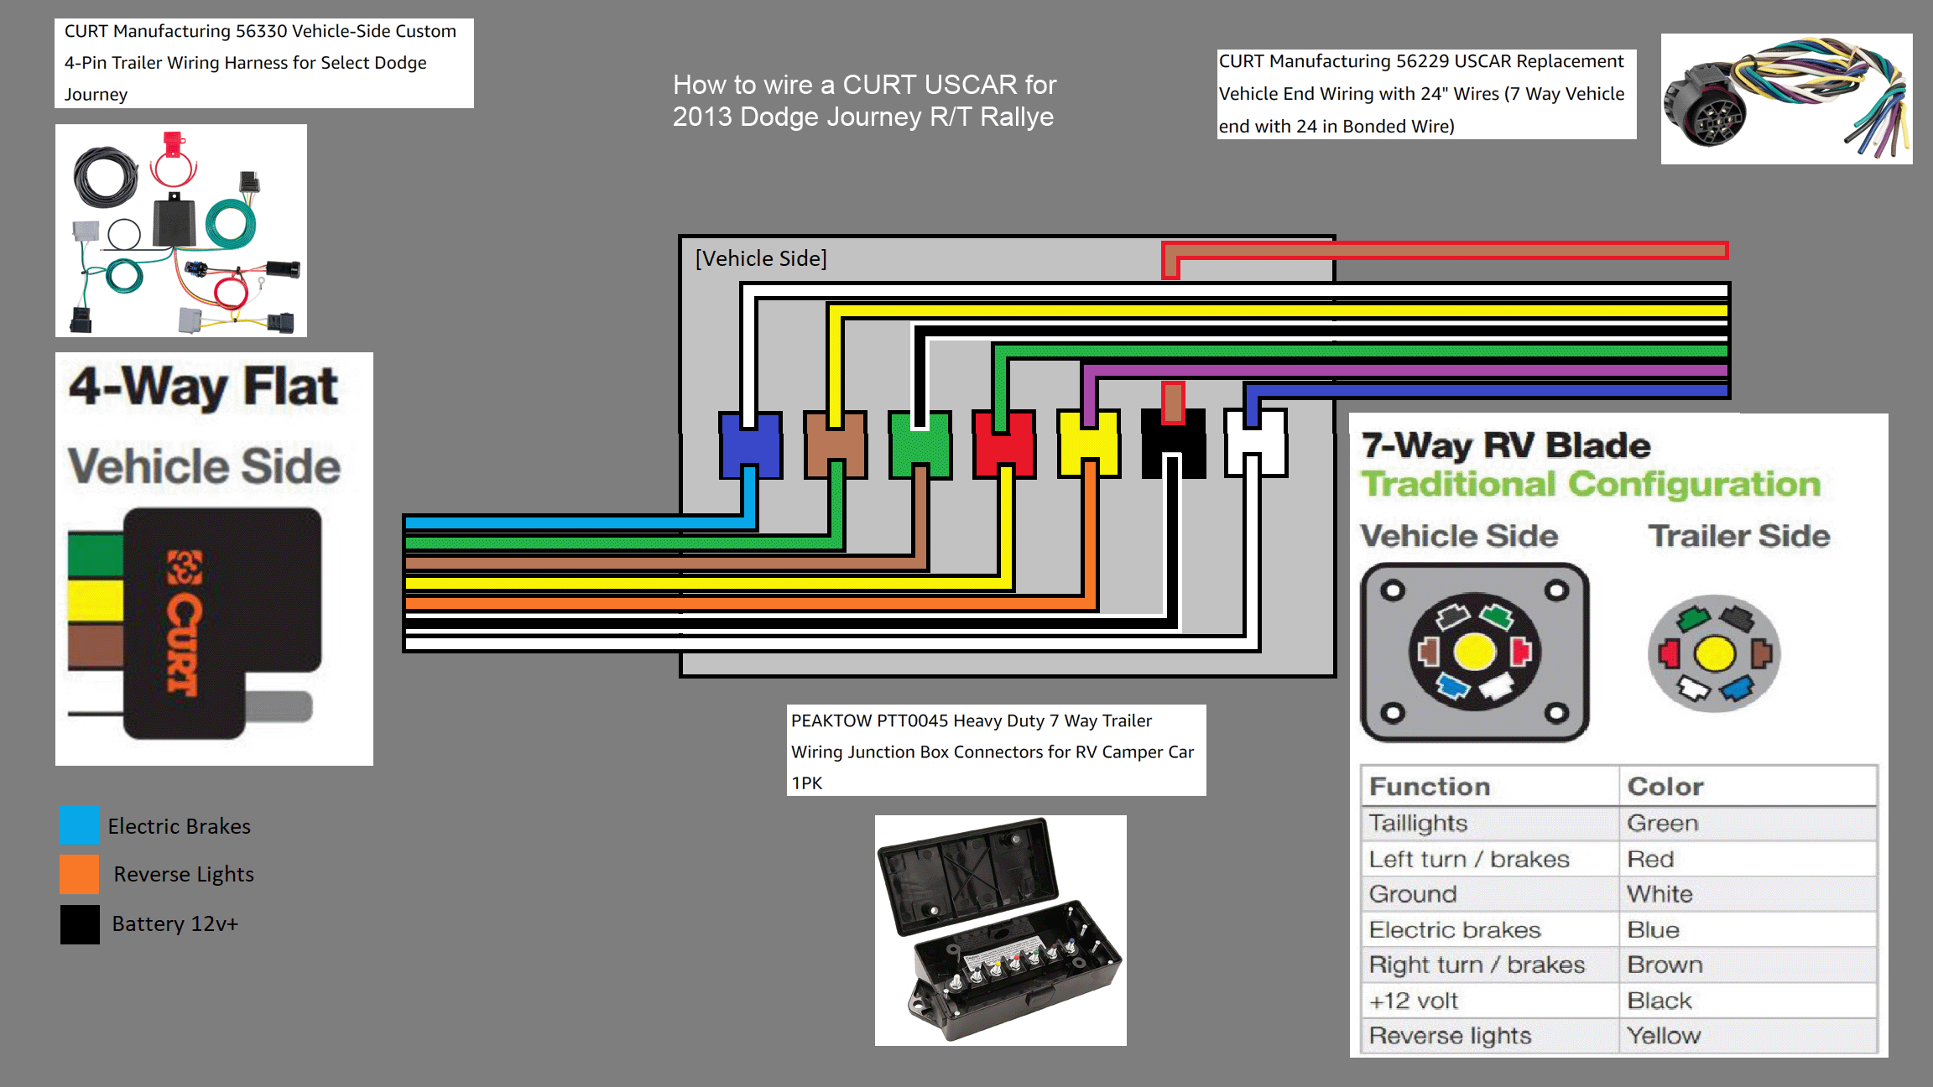This screenshot has height=1087, width=1933.
Task: Click the 'PEAKTOW PTT0045' description text
Action: [997, 751]
